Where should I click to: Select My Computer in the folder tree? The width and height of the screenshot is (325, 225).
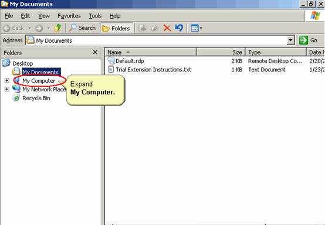point(39,81)
